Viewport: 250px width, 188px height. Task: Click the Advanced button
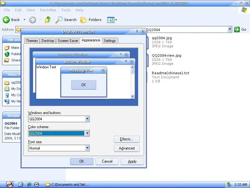127,148
